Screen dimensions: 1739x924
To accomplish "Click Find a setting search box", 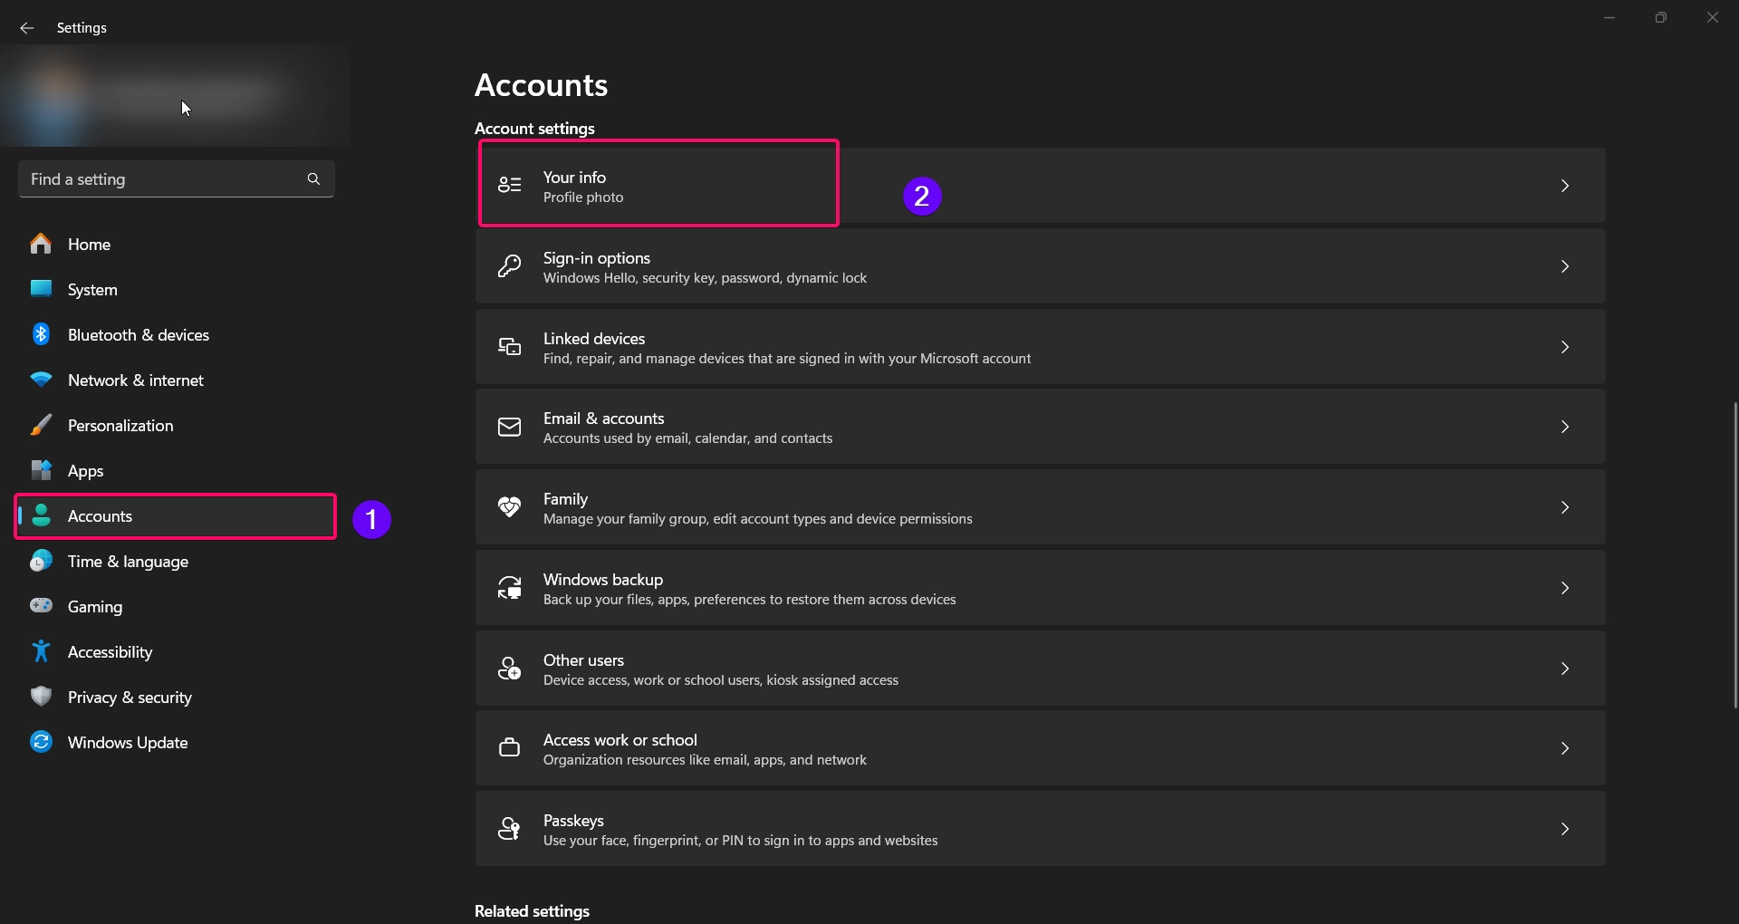I will coord(177,179).
